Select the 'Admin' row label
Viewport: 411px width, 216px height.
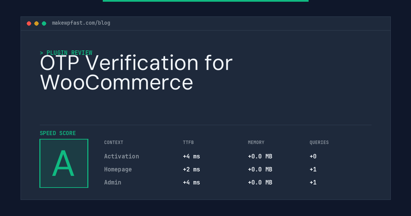pos(113,182)
